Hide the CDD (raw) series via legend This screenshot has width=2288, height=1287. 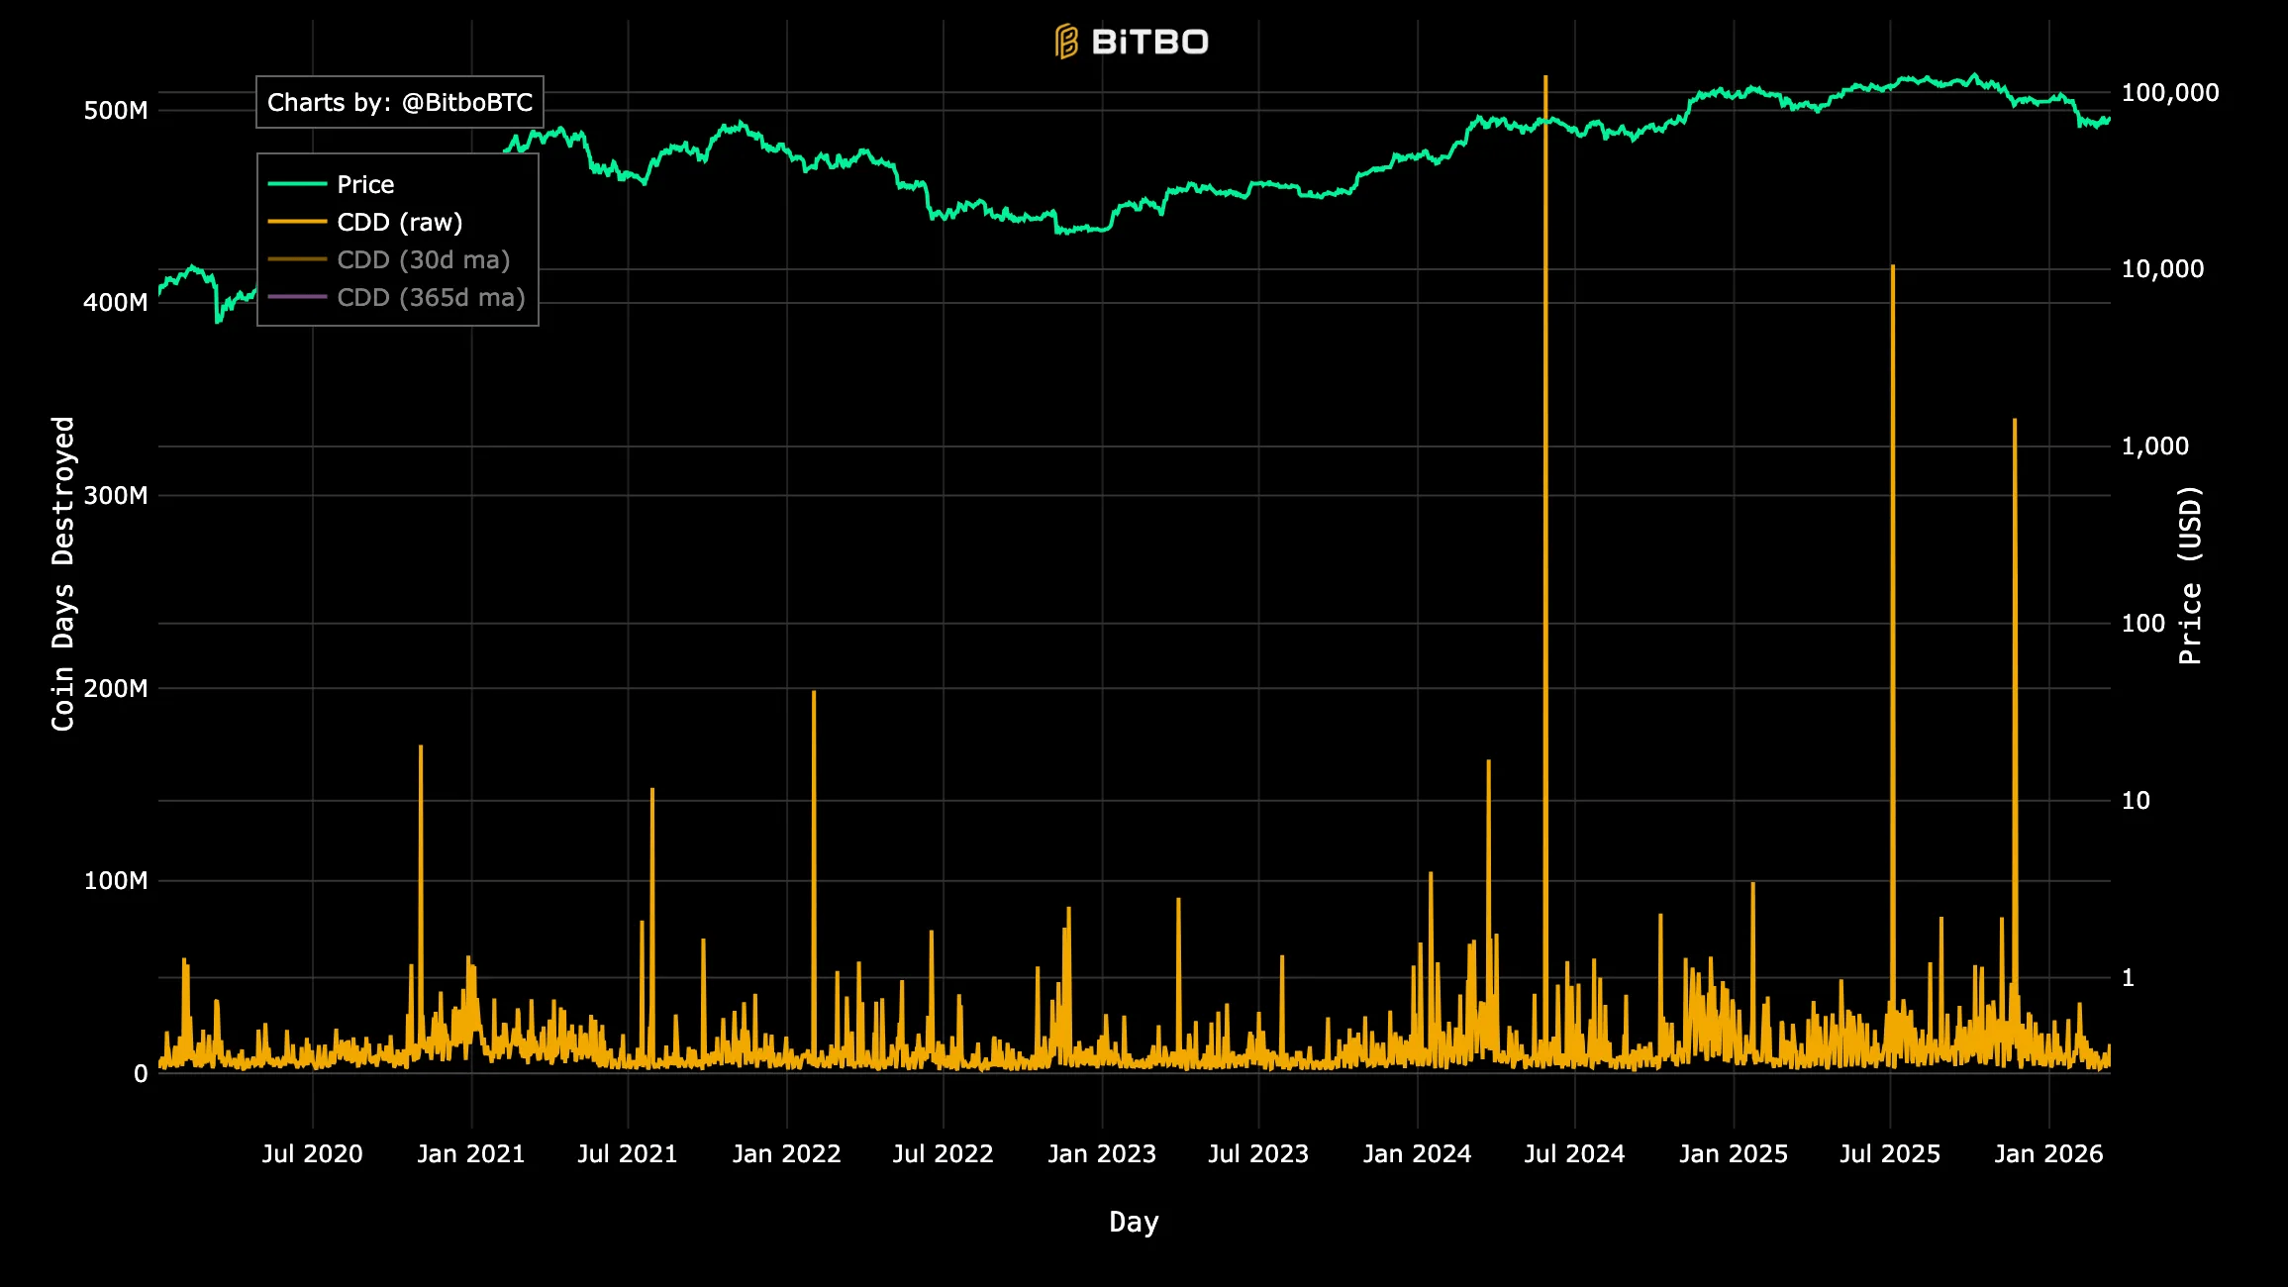tap(400, 222)
